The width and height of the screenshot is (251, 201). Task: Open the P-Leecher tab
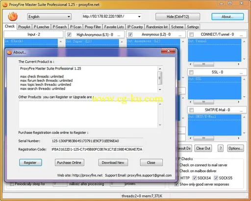pos(41,27)
